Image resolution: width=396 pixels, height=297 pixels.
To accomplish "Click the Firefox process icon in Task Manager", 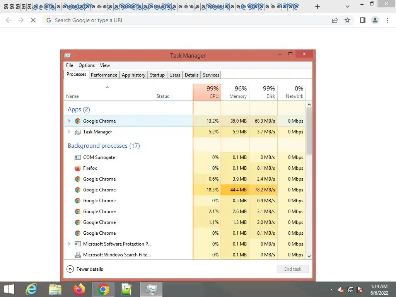I will (77, 168).
